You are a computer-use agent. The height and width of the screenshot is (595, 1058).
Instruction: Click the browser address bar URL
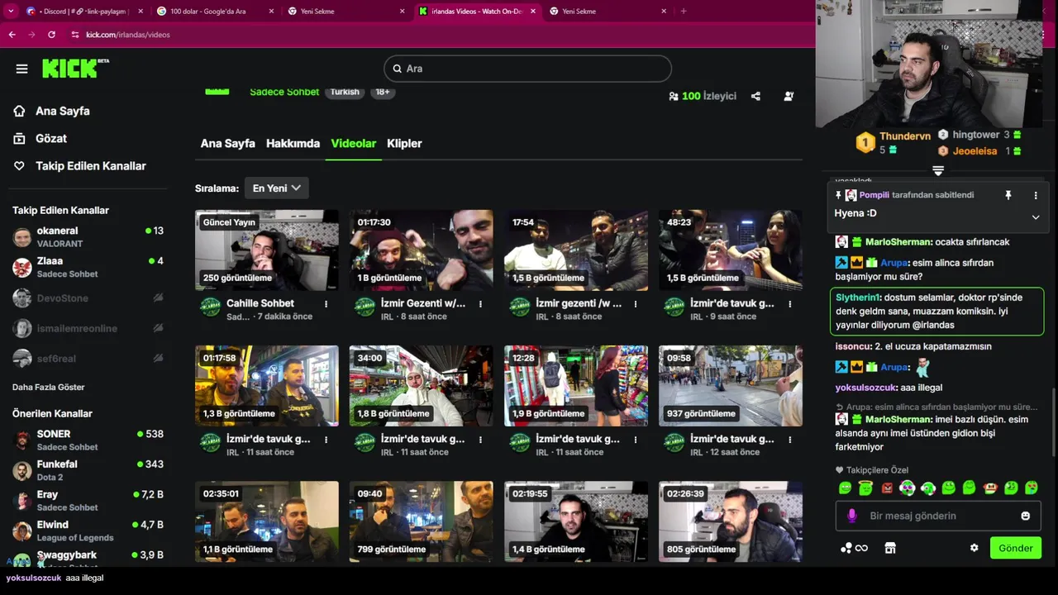point(128,35)
